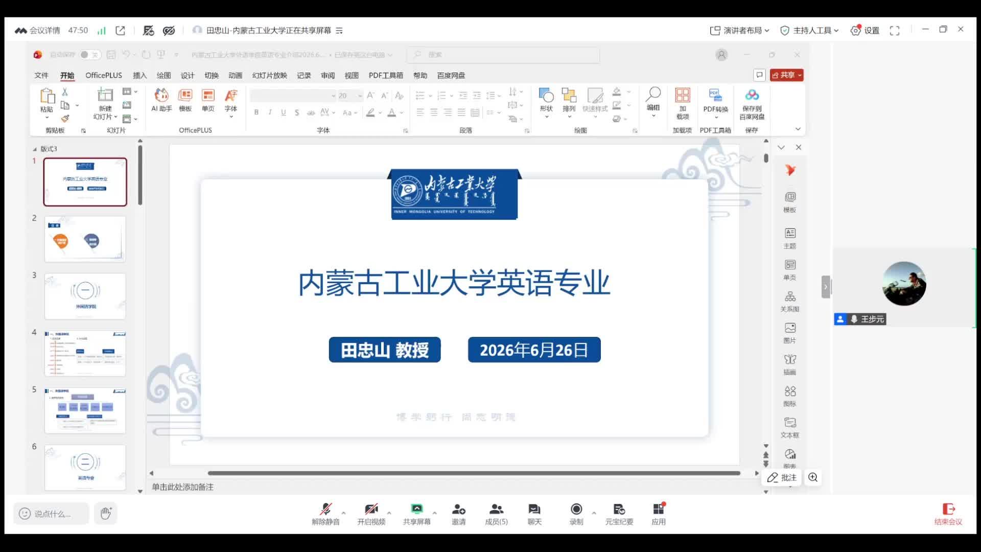Open the font name combo box

point(293,96)
